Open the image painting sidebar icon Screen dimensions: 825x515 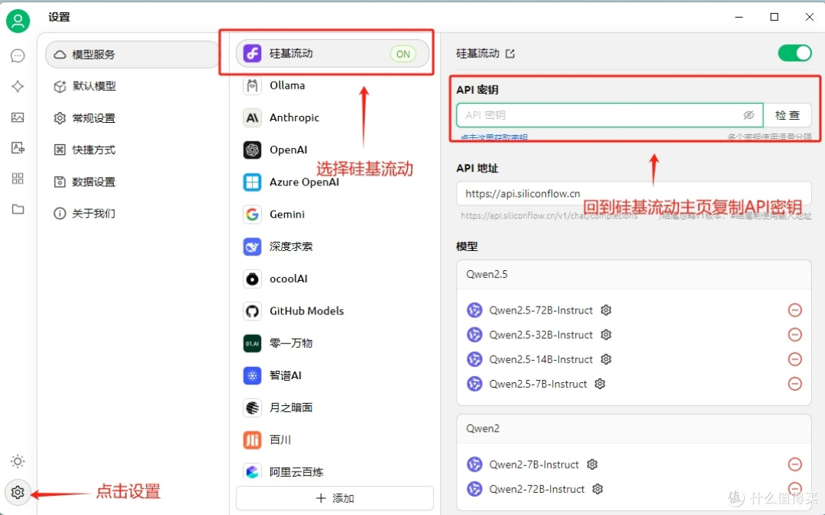click(18, 117)
